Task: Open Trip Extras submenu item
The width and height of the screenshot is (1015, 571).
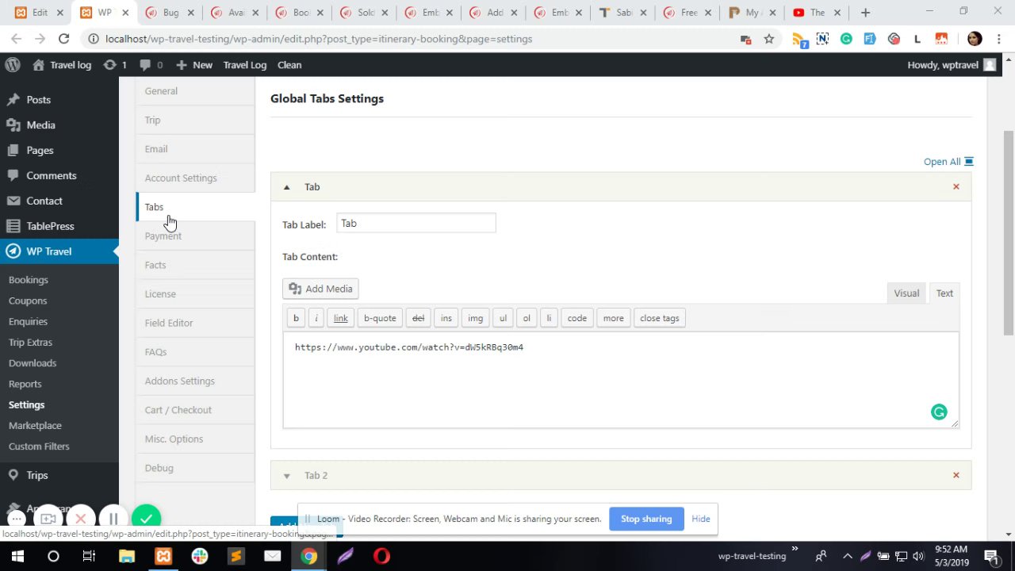Action: (30, 343)
